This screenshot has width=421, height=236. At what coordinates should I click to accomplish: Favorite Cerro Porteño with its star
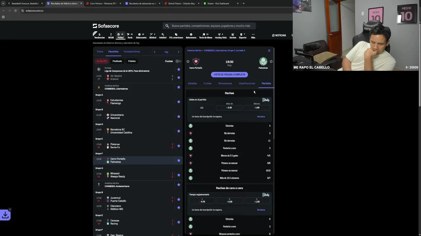click(x=188, y=61)
